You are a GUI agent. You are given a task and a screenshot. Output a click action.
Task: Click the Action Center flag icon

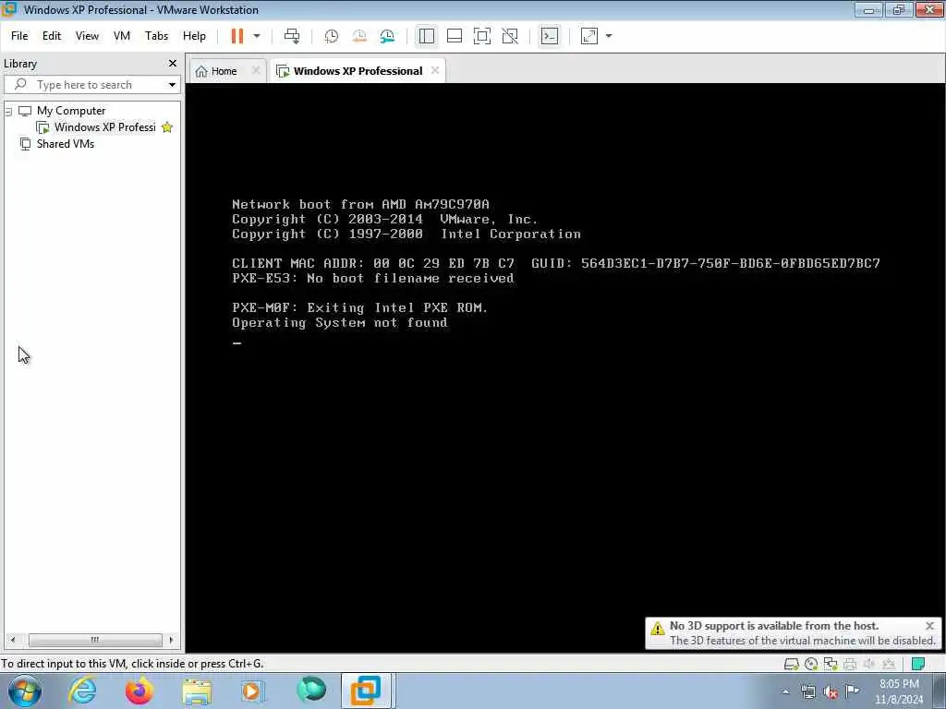point(853,691)
